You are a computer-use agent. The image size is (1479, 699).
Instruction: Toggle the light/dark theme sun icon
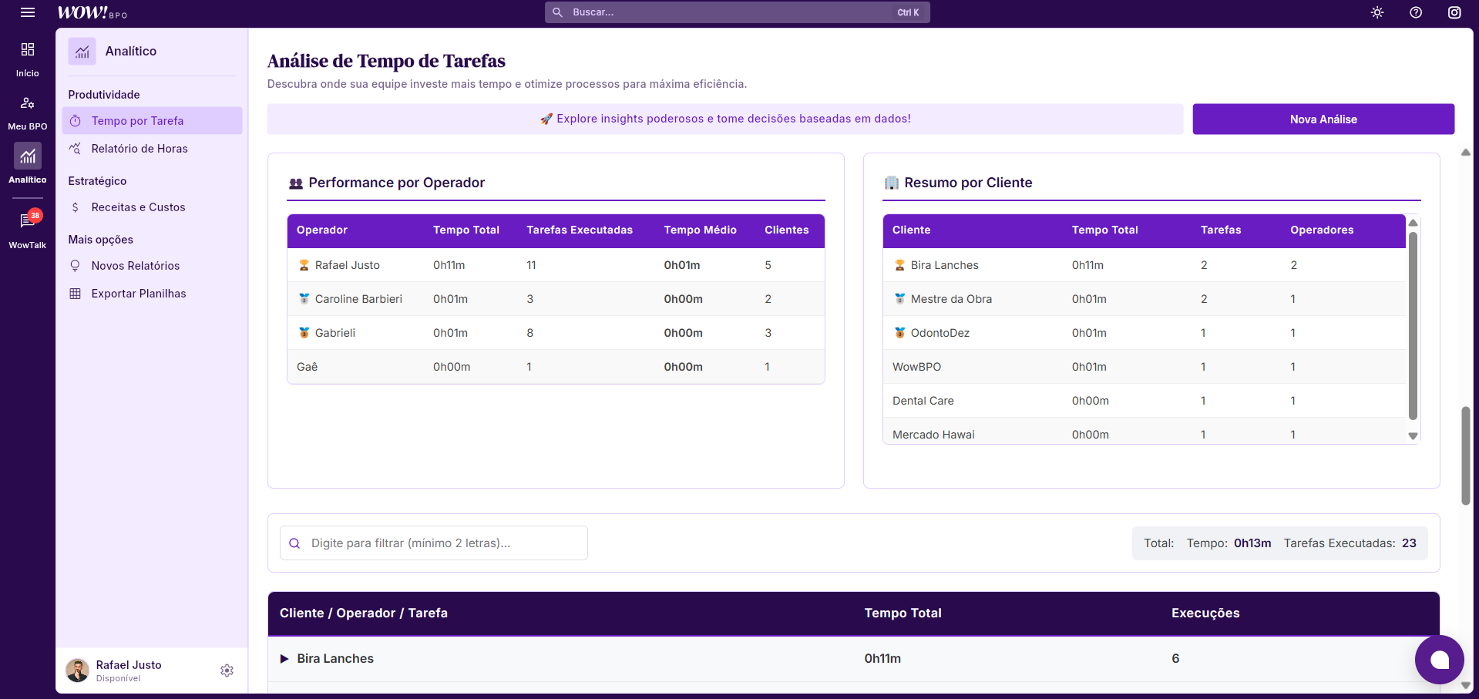tap(1377, 12)
